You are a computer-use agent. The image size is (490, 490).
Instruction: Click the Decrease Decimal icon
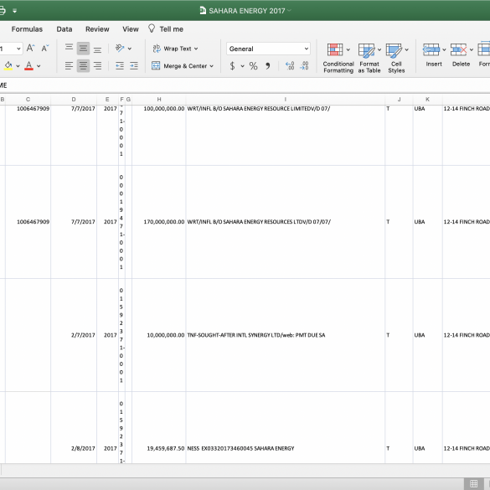click(304, 65)
